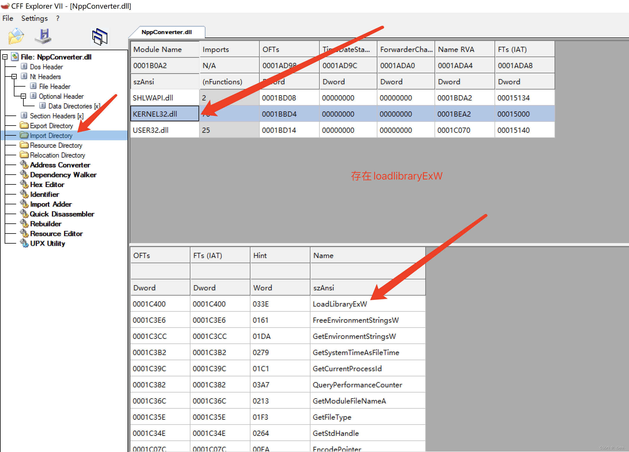Select Export Directory in the tree

pyautogui.click(x=51, y=126)
